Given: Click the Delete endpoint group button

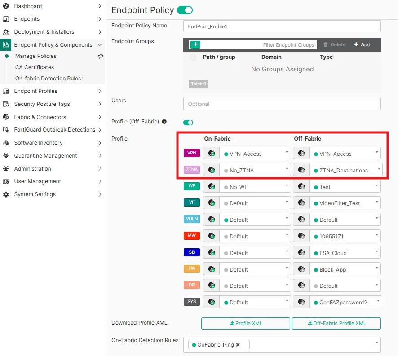Looking at the screenshot, I should click(335, 44).
